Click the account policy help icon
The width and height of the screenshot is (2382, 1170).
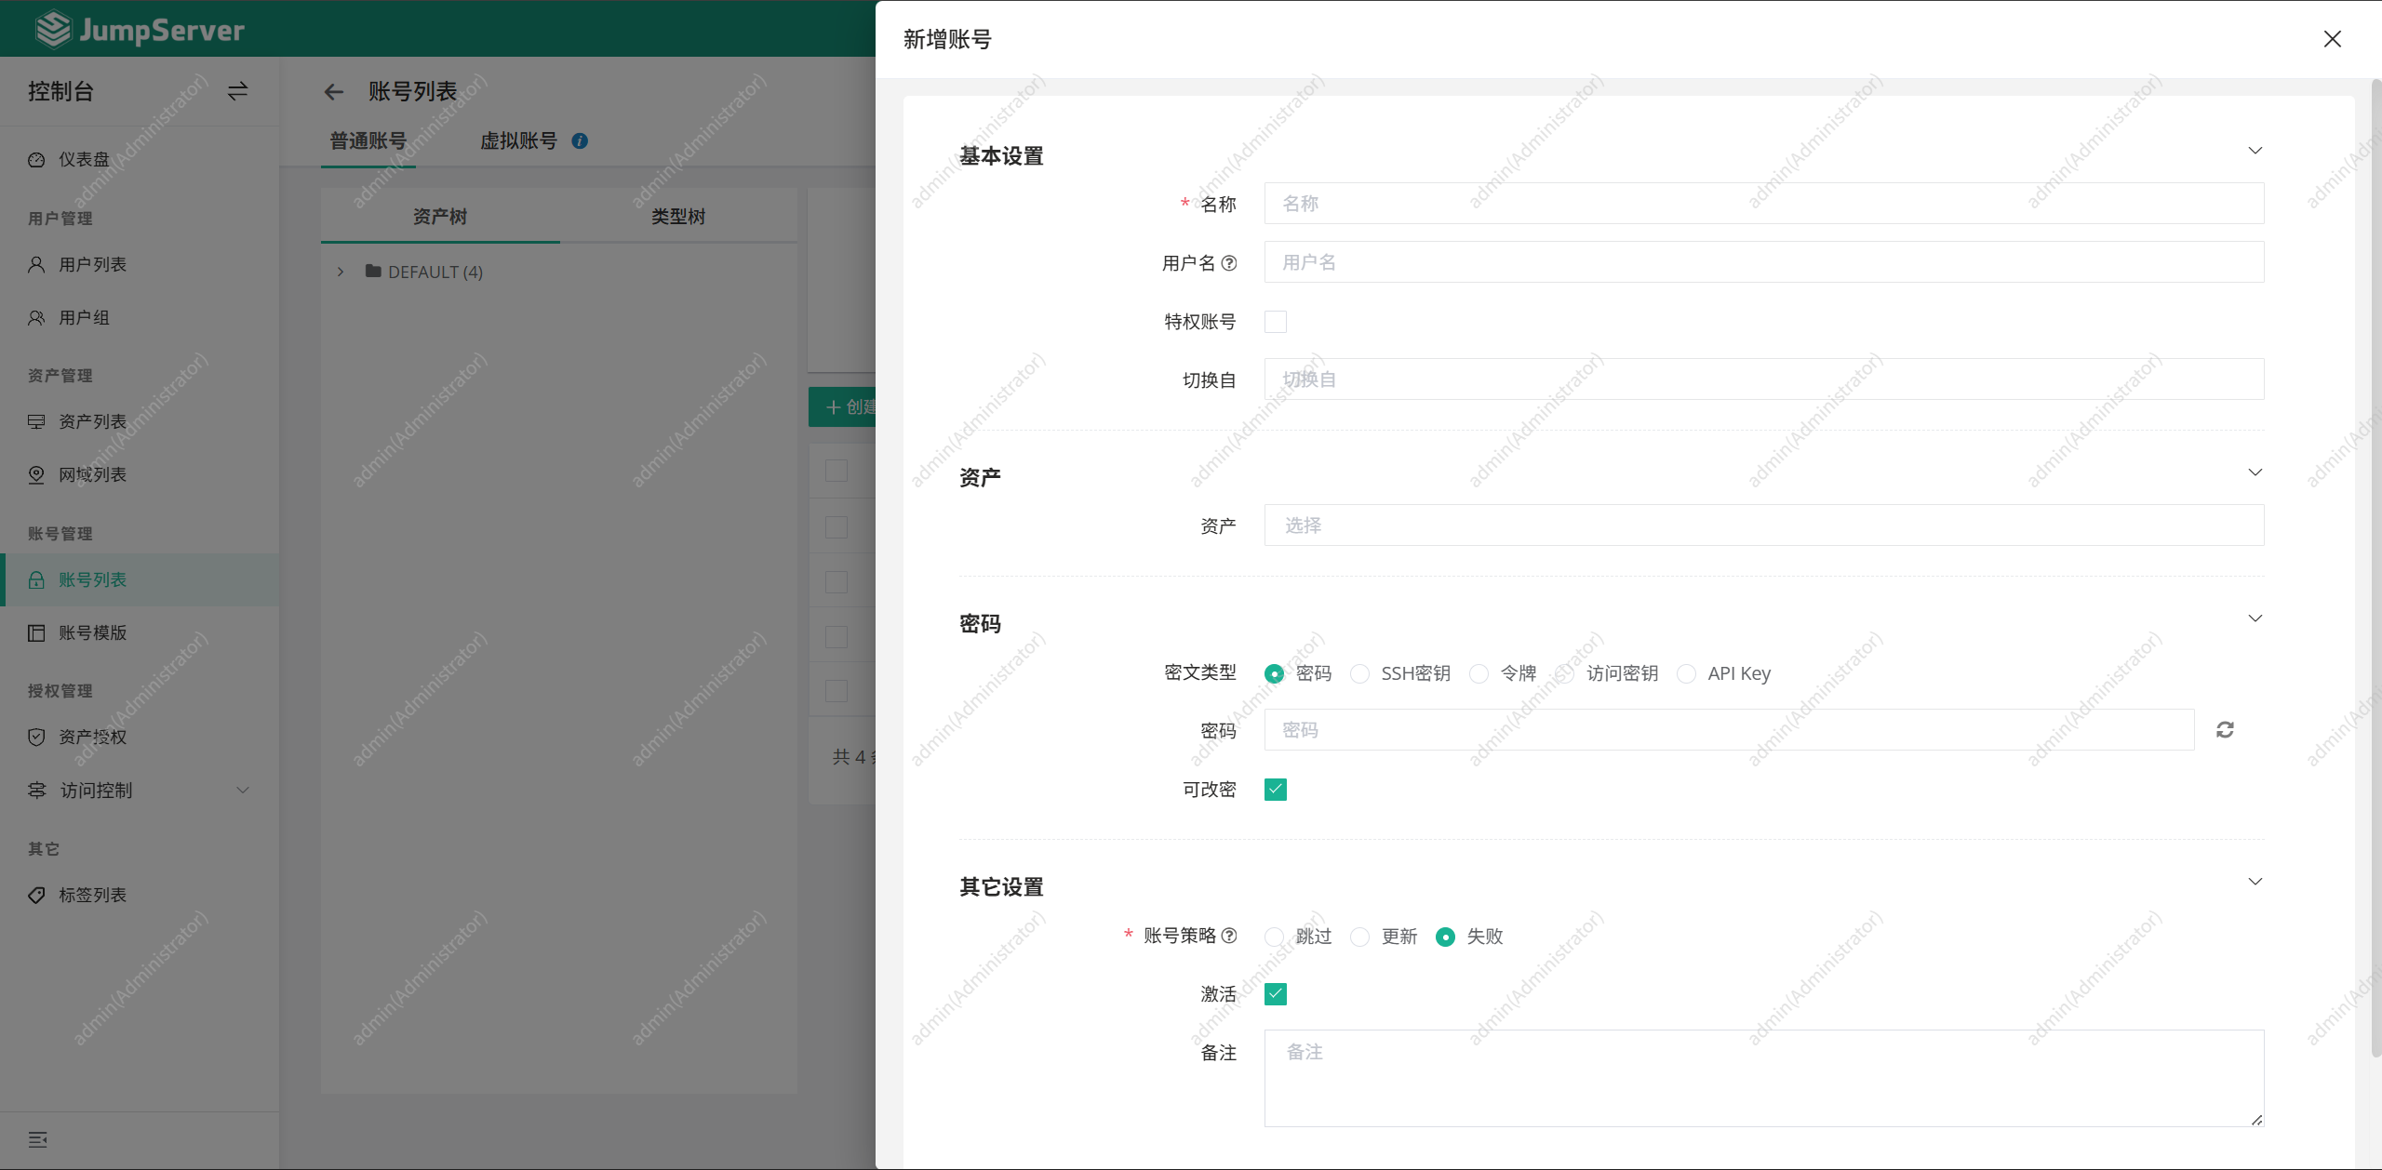click(x=1229, y=936)
